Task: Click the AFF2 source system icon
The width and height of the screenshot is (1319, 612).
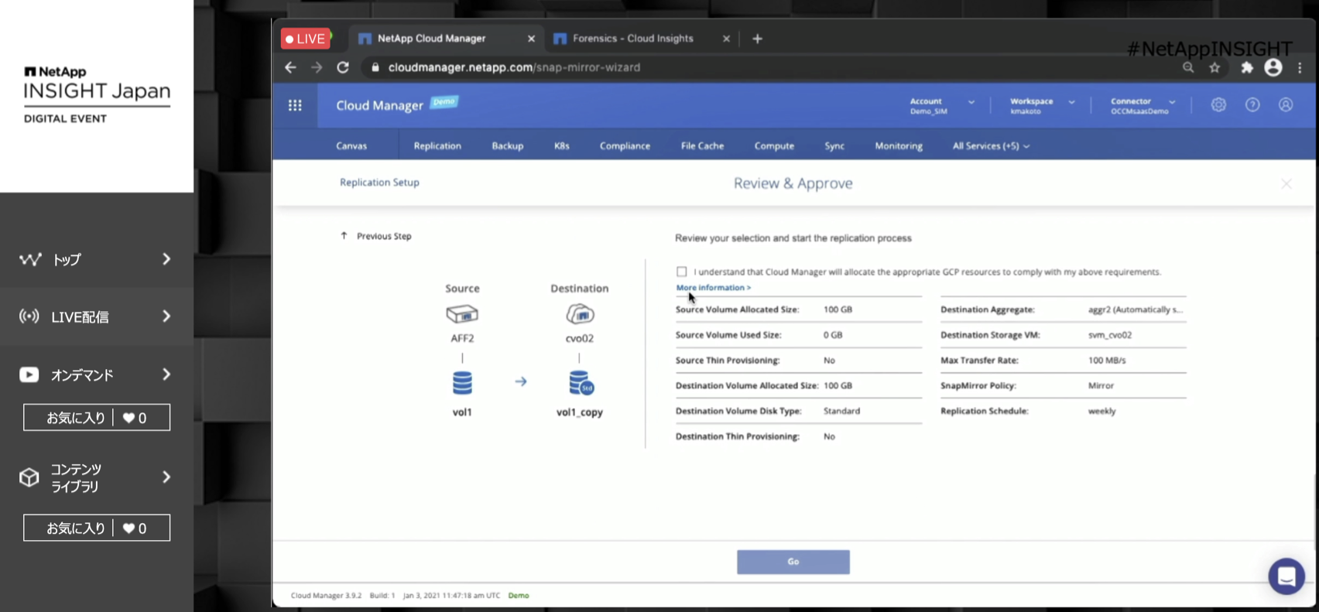Action: coord(462,314)
